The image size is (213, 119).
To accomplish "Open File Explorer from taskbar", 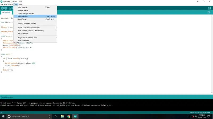I will pos(62,116).
